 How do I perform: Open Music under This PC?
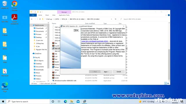click(x=38, y=73)
